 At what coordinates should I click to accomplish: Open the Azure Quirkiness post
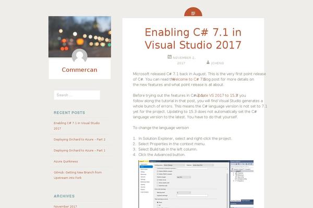[66, 161]
